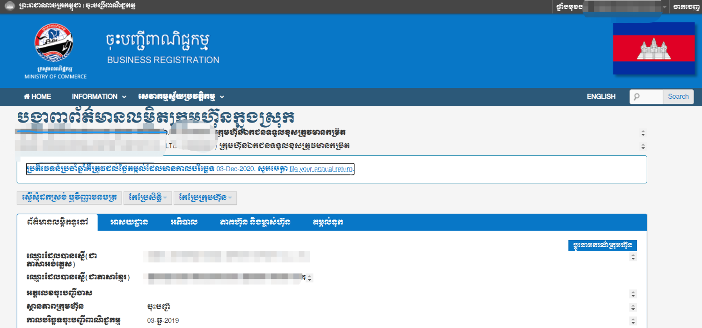The height and width of the screenshot is (328, 702).
Task: Click the royal emblem icon in top bar
Action: point(10,7)
